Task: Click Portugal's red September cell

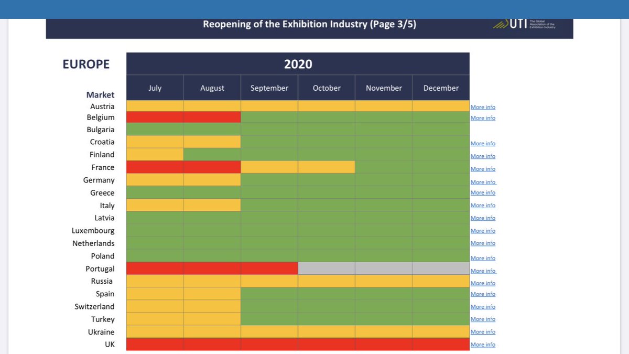Action: pyautogui.click(x=269, y=268)
